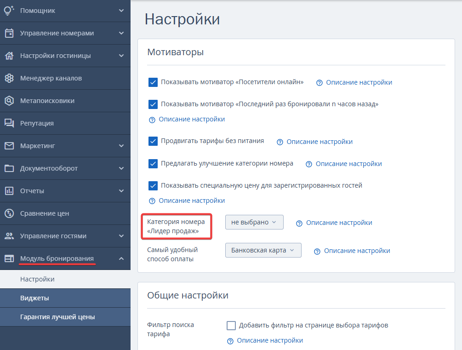The image size is (462, 350).
Task: Click help icon beside Продвигать тарифы без питания
Action: pyautogui.click(x=279, y=142)
